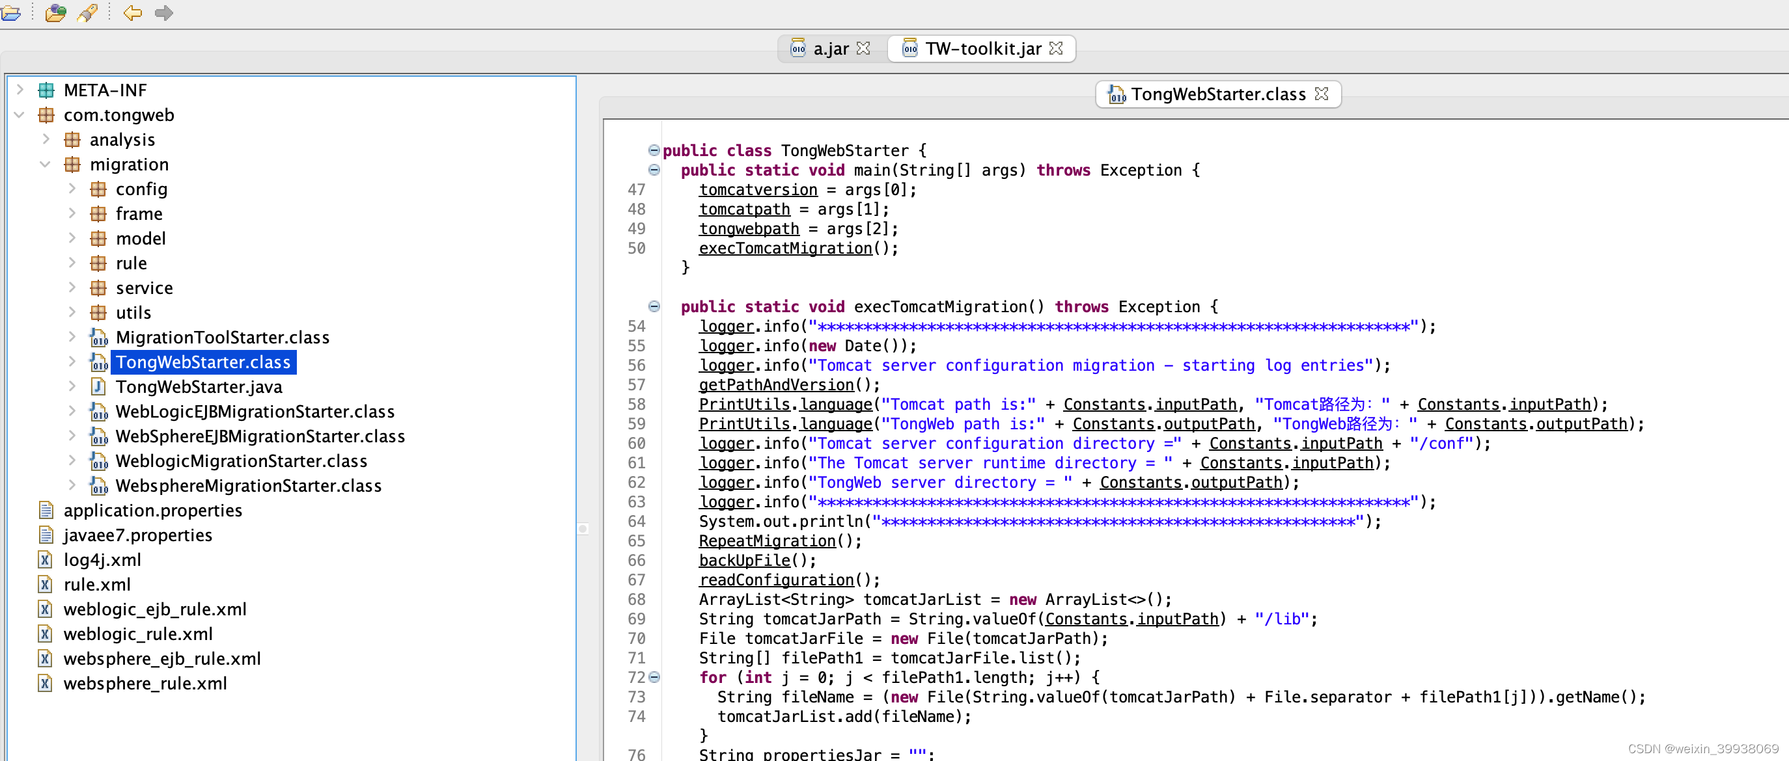Follow the backUpFile() hyperlink in code
This screenshot has width=1789, height=761.
pyautogui.click(x=745, y=561)
